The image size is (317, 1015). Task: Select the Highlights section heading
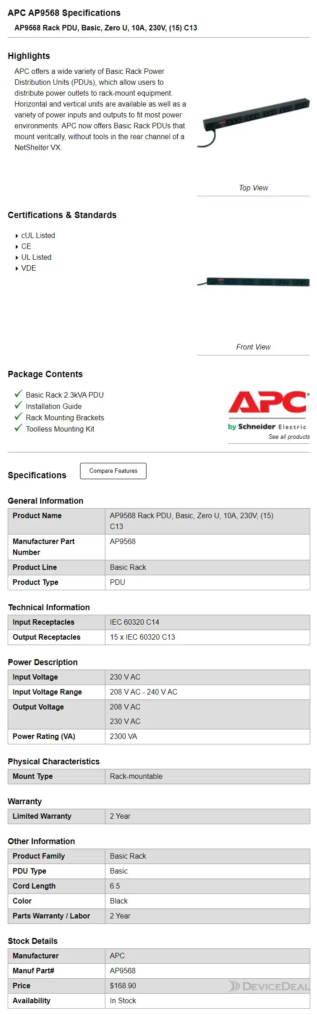pyautogui.click(x=28, y=56)
